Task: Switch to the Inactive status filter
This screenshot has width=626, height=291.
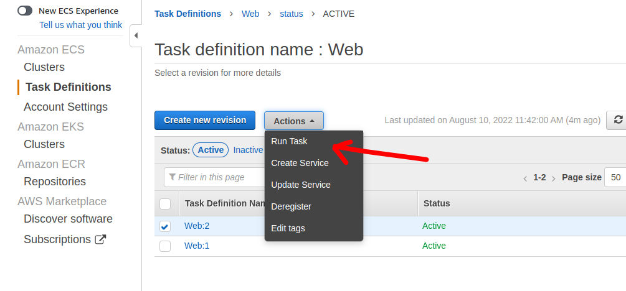Action: tap(248, 150)
